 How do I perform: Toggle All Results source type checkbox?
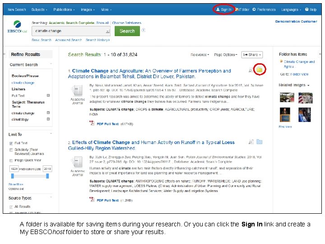11,207
